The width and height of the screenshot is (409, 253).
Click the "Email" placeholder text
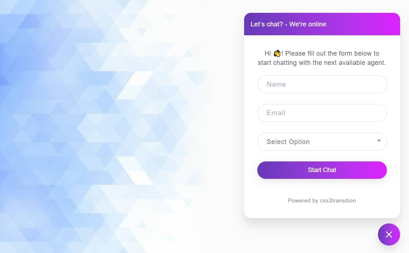276,113
